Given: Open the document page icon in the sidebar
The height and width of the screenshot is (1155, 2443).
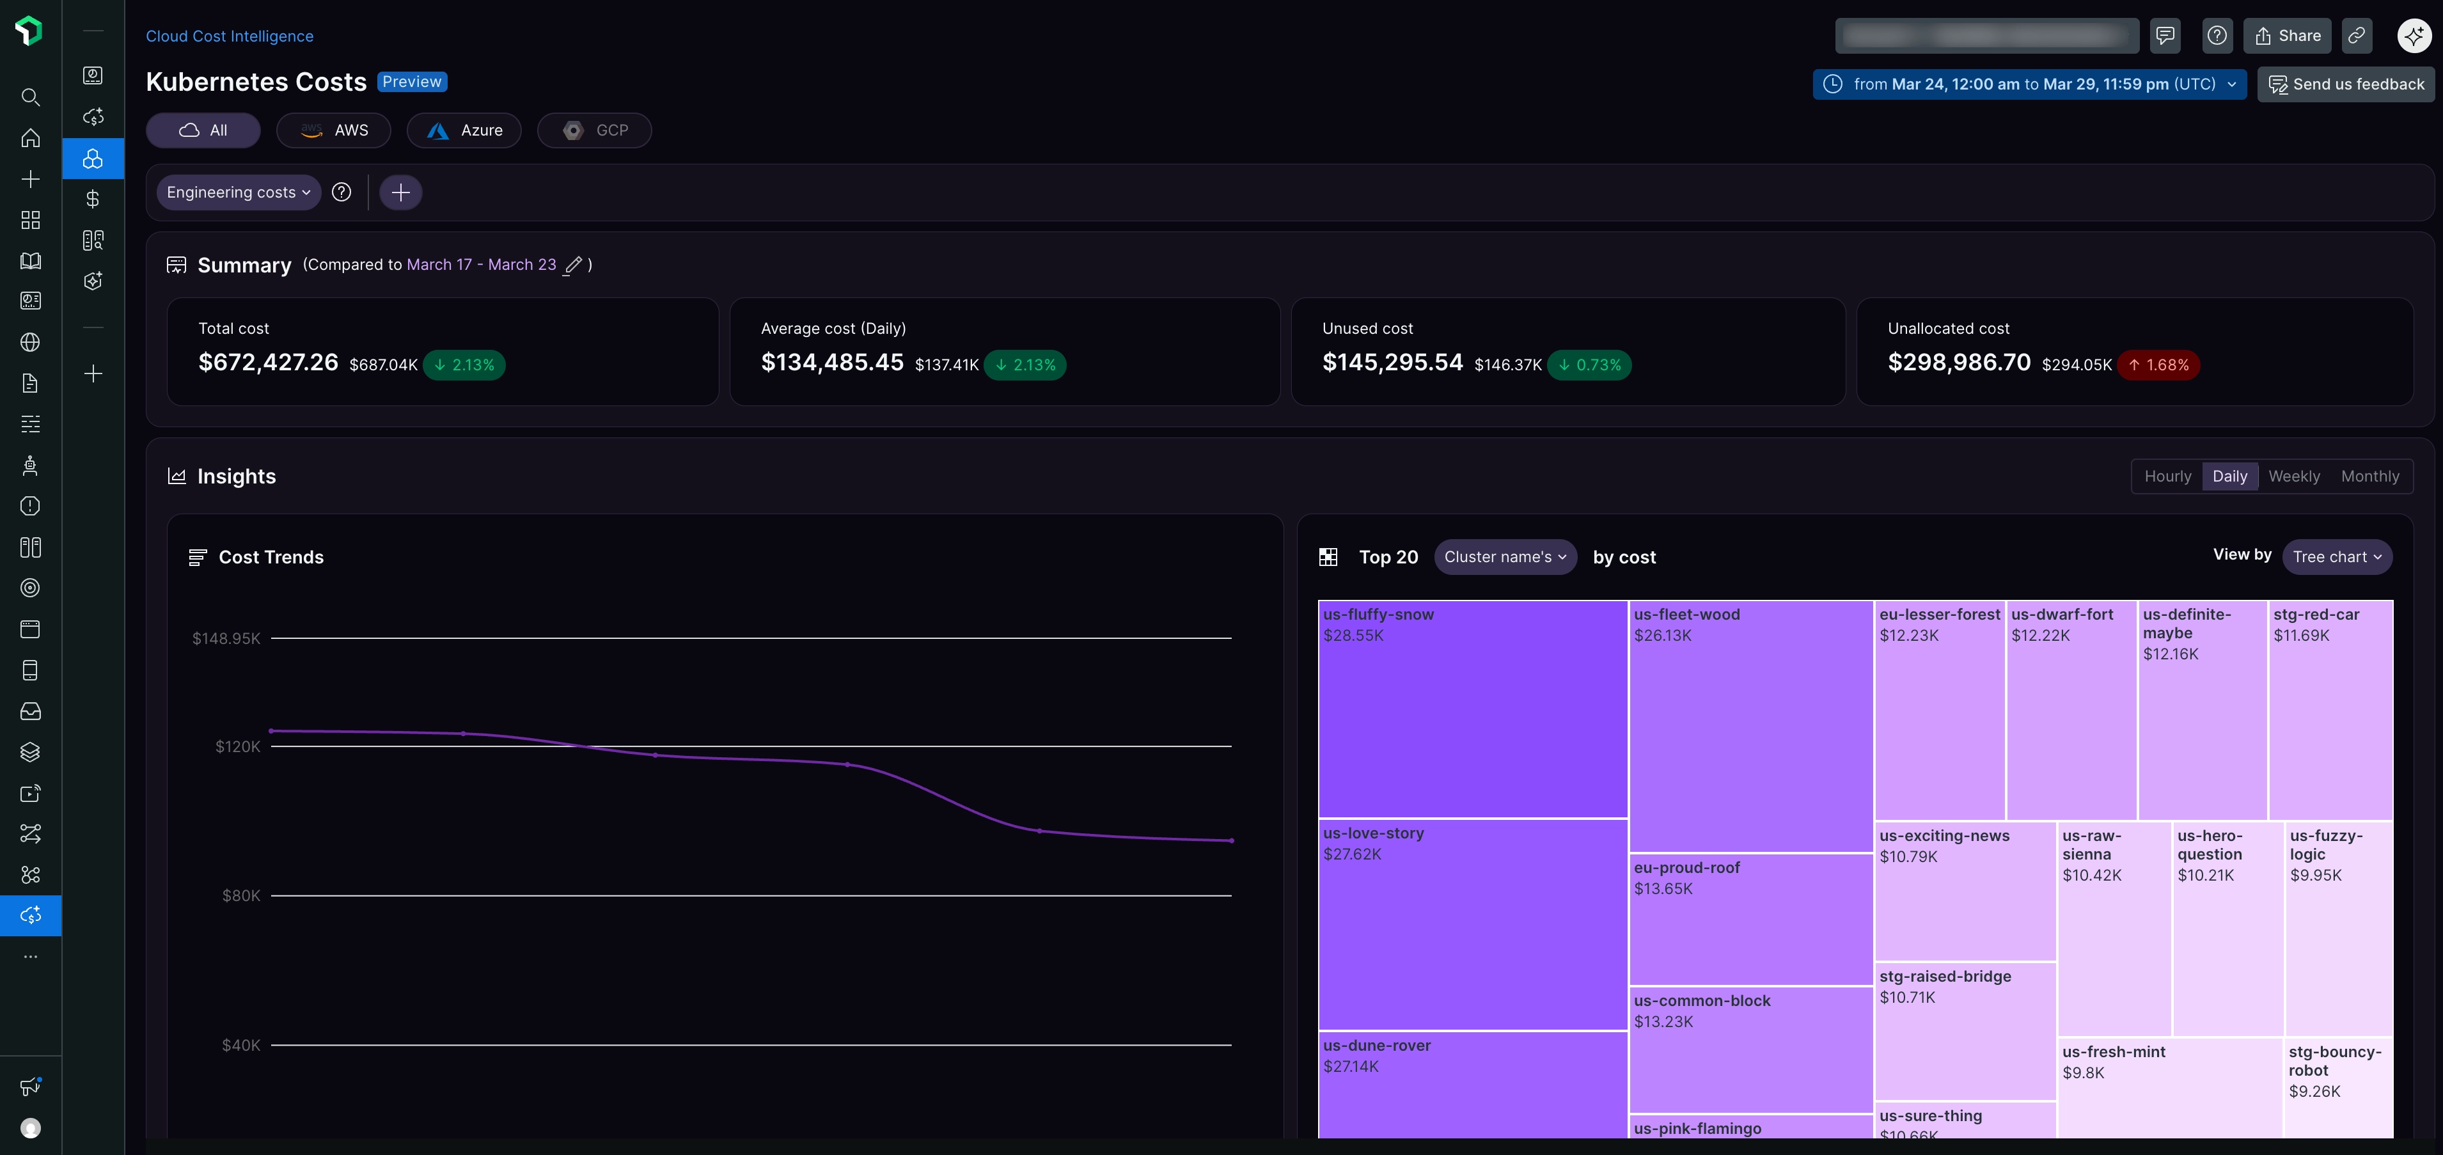Looking at the screenshot, I should coord(30,383).
